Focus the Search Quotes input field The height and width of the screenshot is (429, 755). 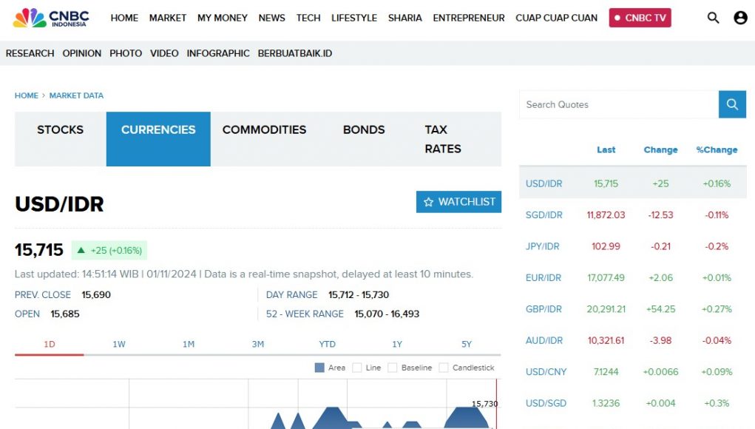point(618,104)
